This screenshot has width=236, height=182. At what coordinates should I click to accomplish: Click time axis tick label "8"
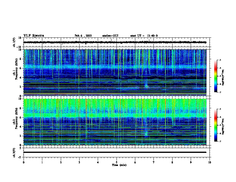172,162
